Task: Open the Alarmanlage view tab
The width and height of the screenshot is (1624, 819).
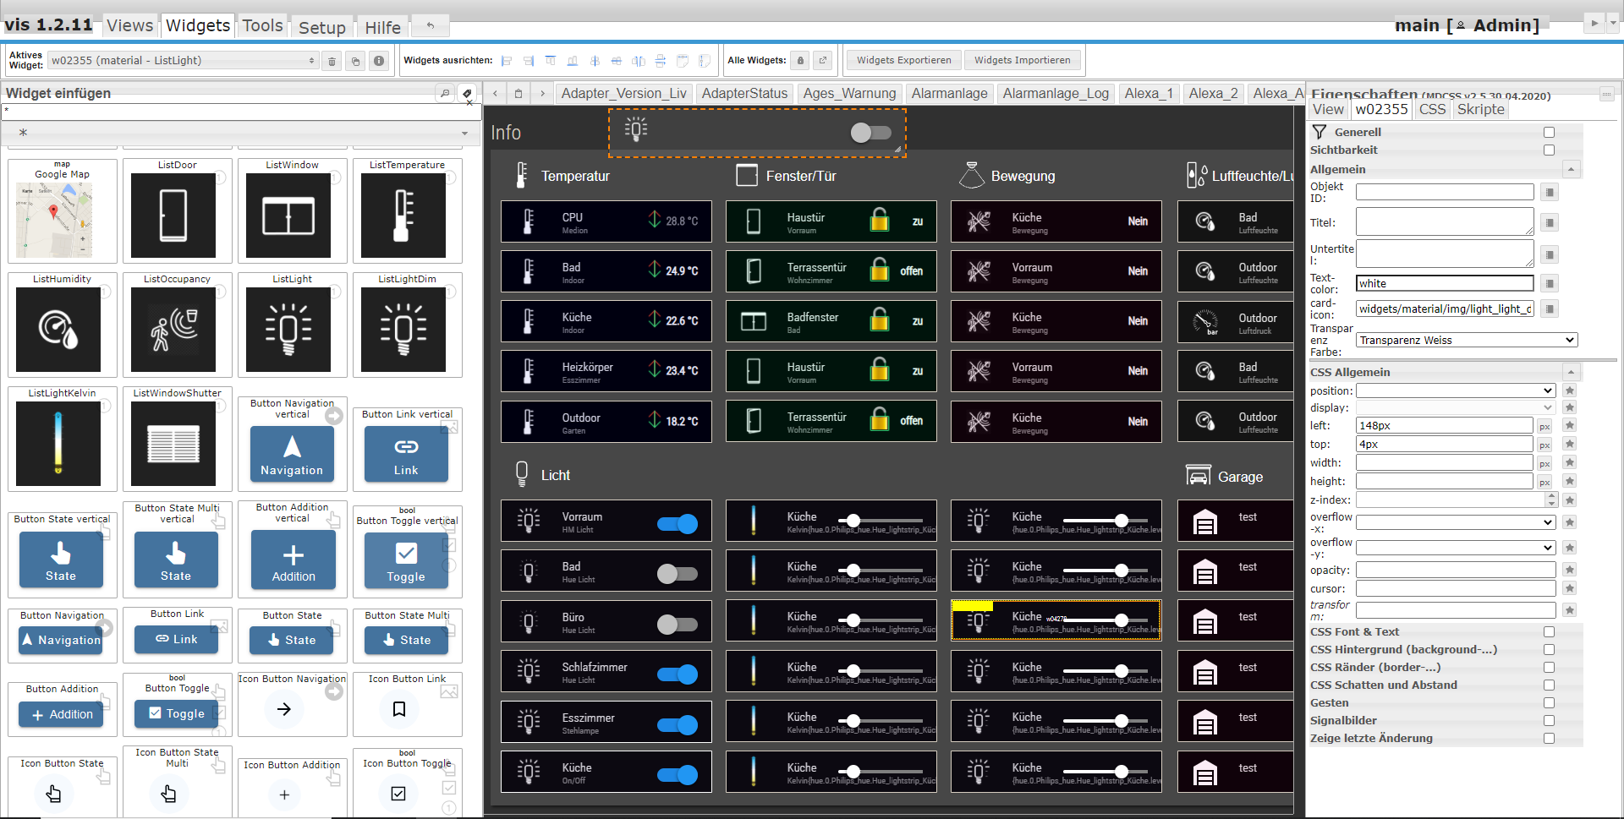Action: click(950, 93)
